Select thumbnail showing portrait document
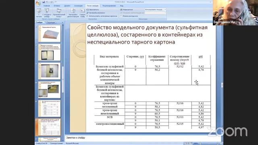The height and width of the screenshot is (145, 258). [x=49, y=71]
